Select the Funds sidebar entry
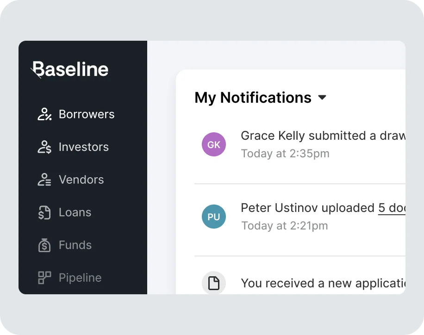This screenshot has width=424, height=335. click(75, 245)
